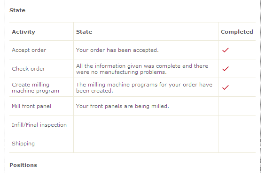Click the Create milling machine program checkmark
The image size is (265, 173).
tap(225, 87)
